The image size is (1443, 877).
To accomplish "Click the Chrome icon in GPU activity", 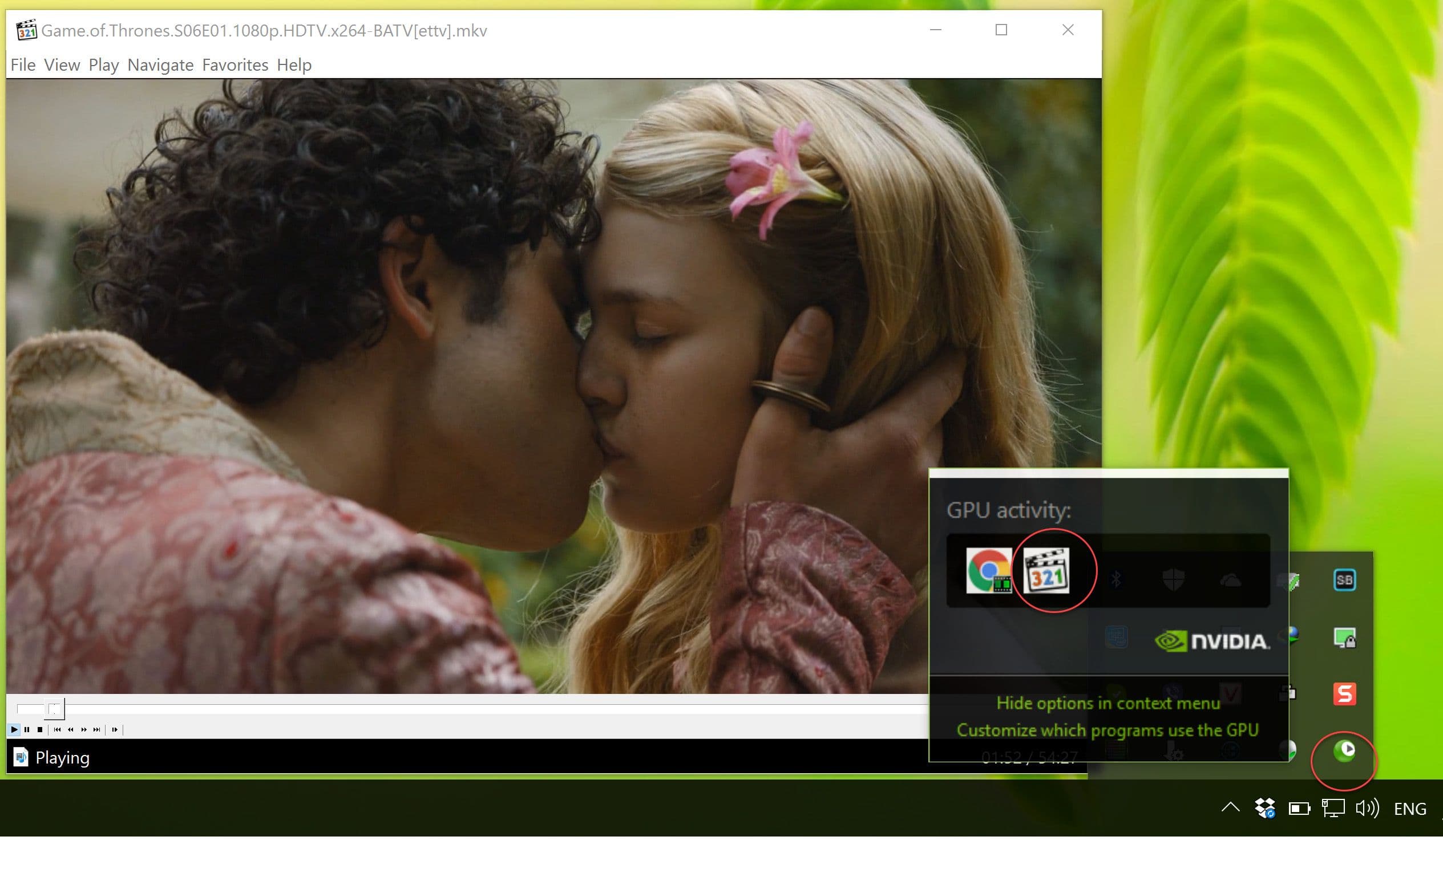I will click(989, 571).
